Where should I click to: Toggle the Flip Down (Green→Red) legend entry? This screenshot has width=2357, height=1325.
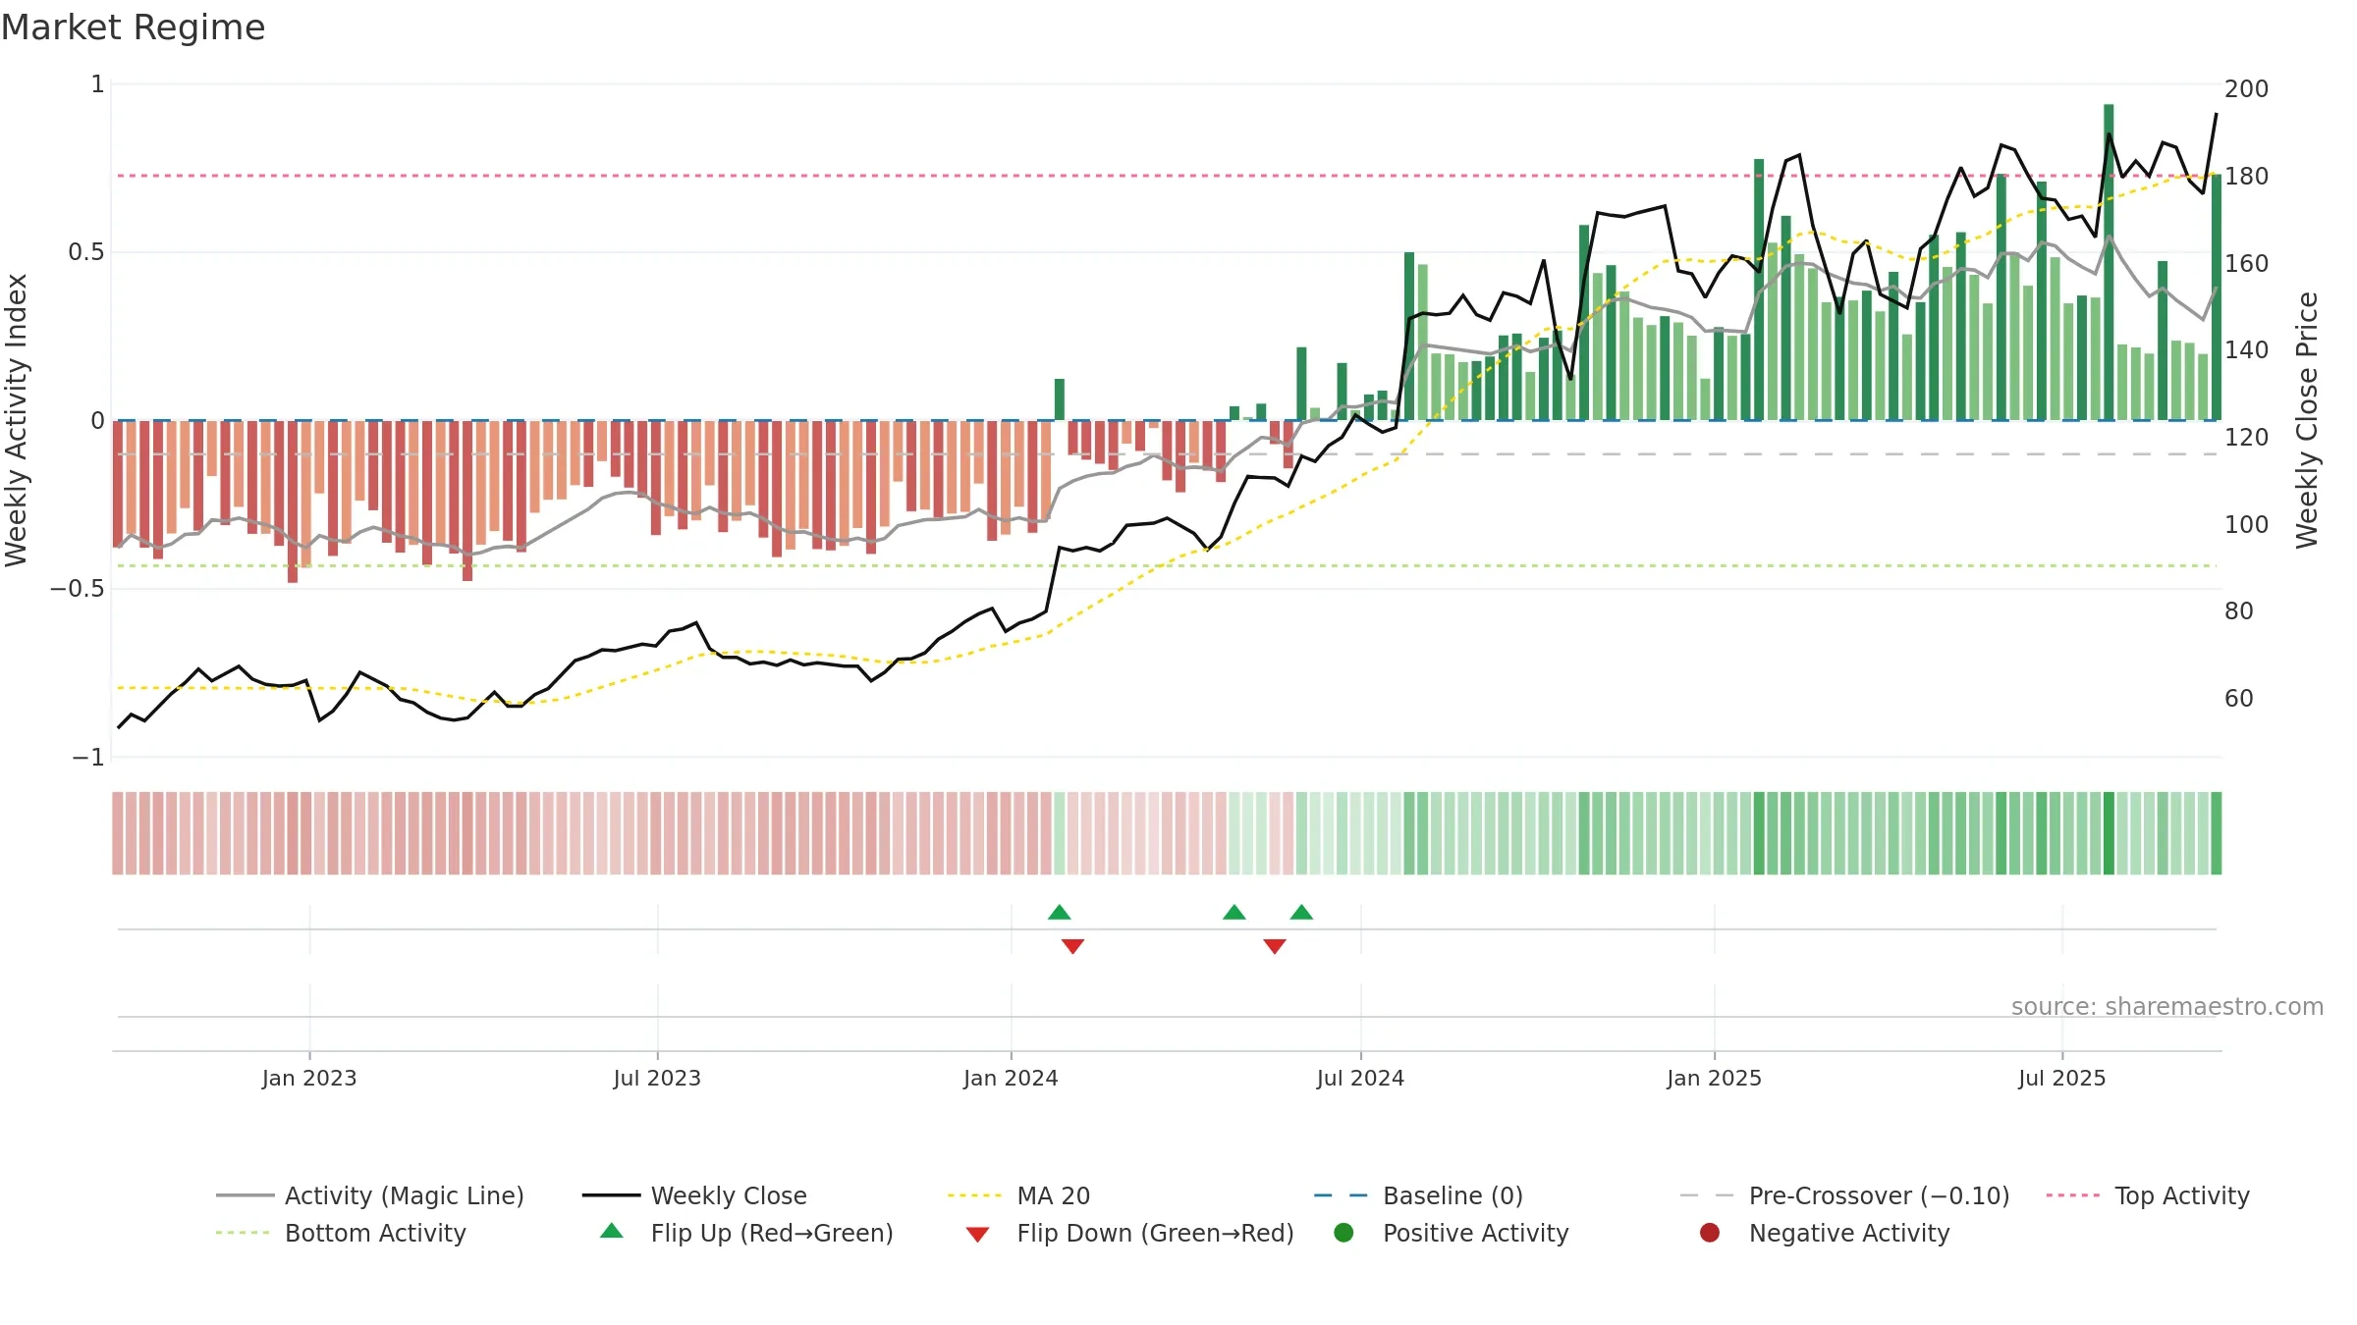[1129, 1233]
